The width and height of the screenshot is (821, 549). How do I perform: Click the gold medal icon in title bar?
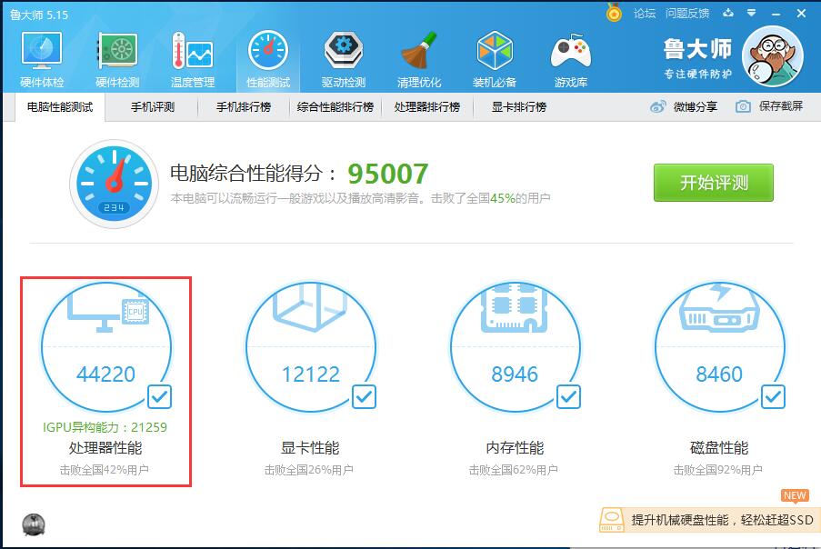(x=615, y=13)
